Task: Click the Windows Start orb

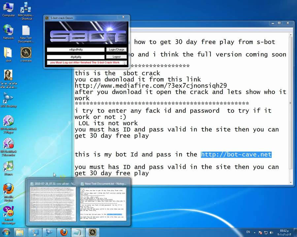Action: pyautogui.click(x=6, y=232)
